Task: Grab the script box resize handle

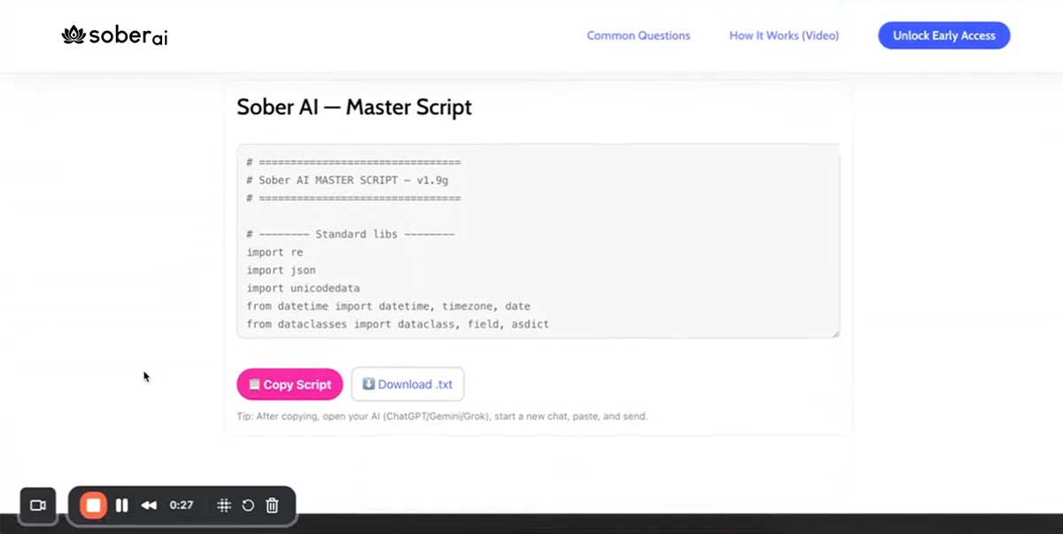Action: click(834, 333)
